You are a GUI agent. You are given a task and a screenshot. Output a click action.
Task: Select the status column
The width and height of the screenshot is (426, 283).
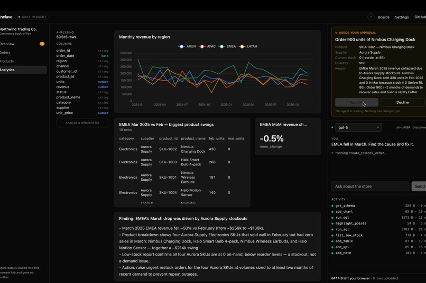coord(82,92)
